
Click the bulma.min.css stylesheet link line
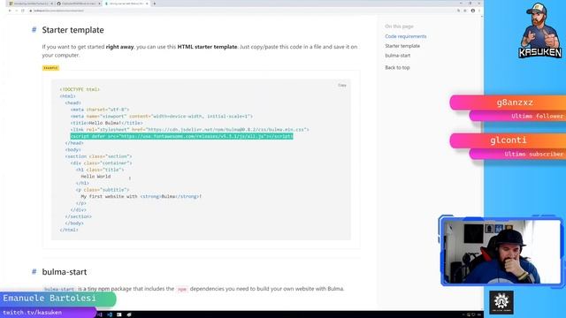pyautogui.click(x=189, y=130)
